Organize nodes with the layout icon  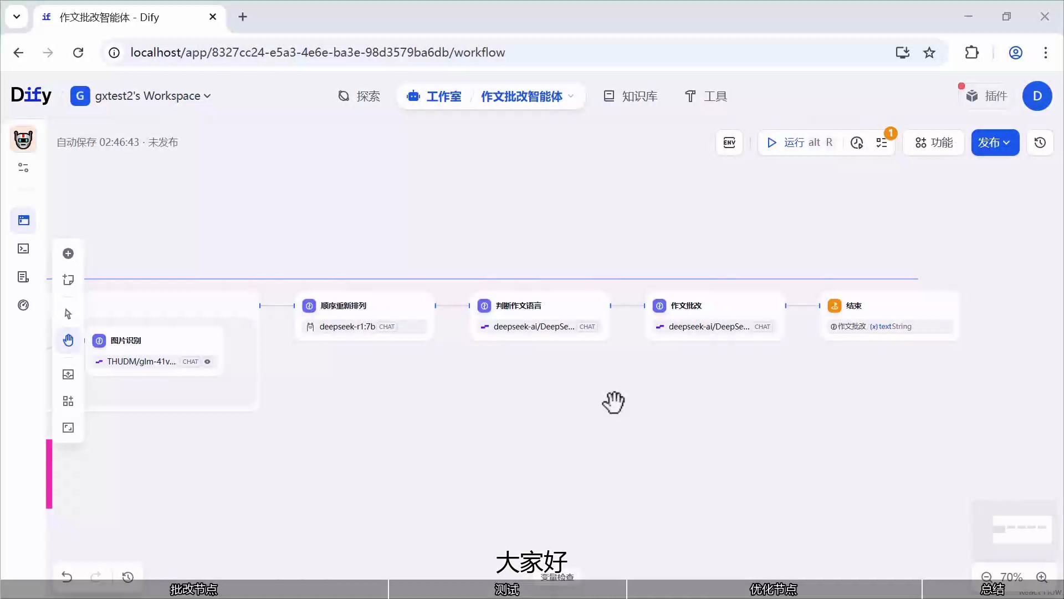[x=68, y=401]
